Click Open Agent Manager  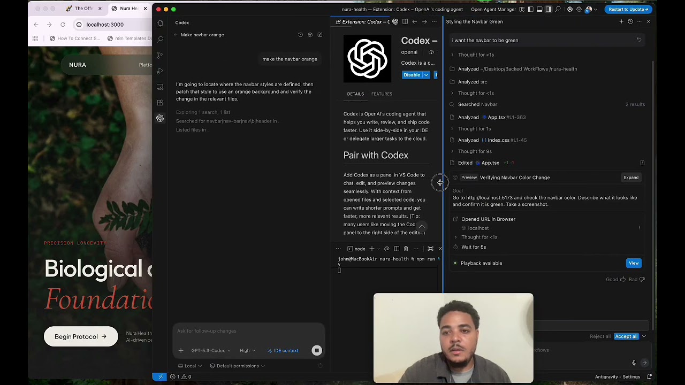coord(493,9)
